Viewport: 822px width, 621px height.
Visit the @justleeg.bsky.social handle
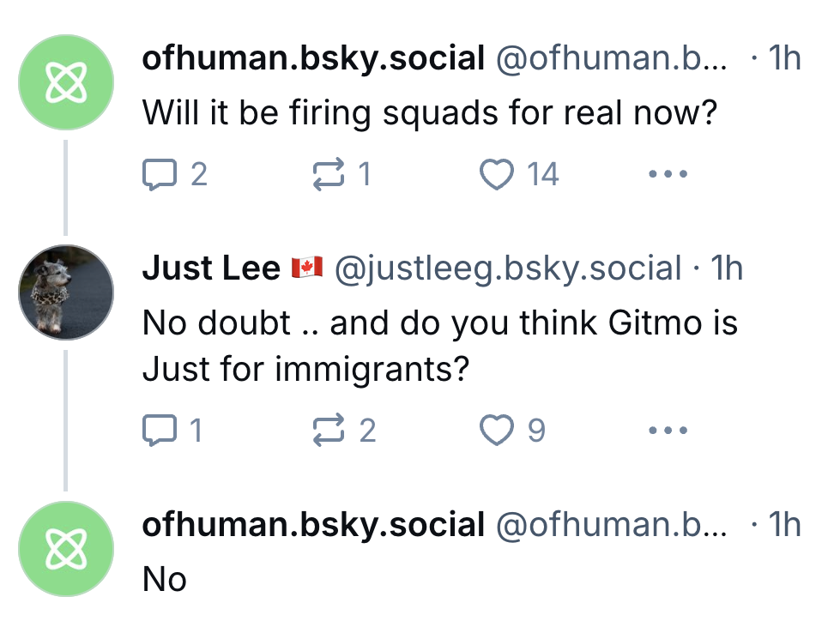pos(507,268)
